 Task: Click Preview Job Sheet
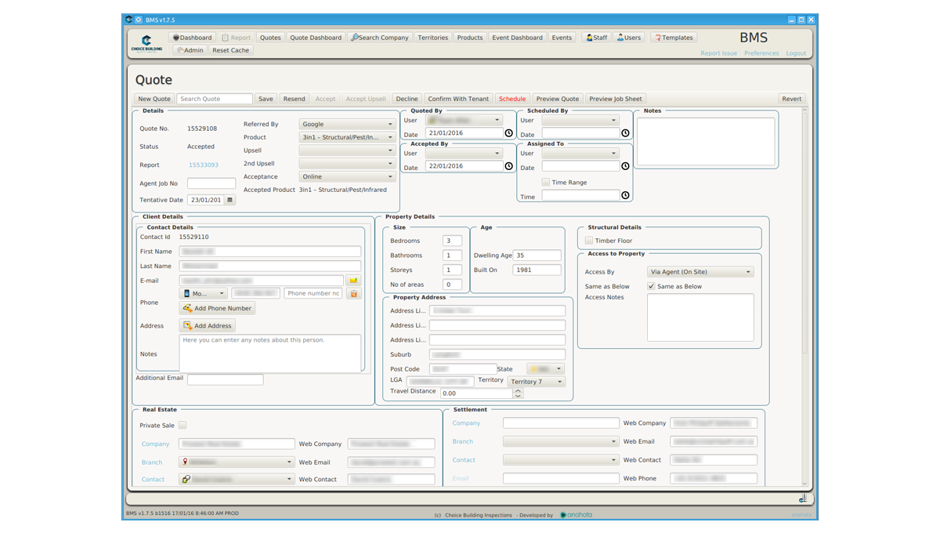[x=616, y=99]
